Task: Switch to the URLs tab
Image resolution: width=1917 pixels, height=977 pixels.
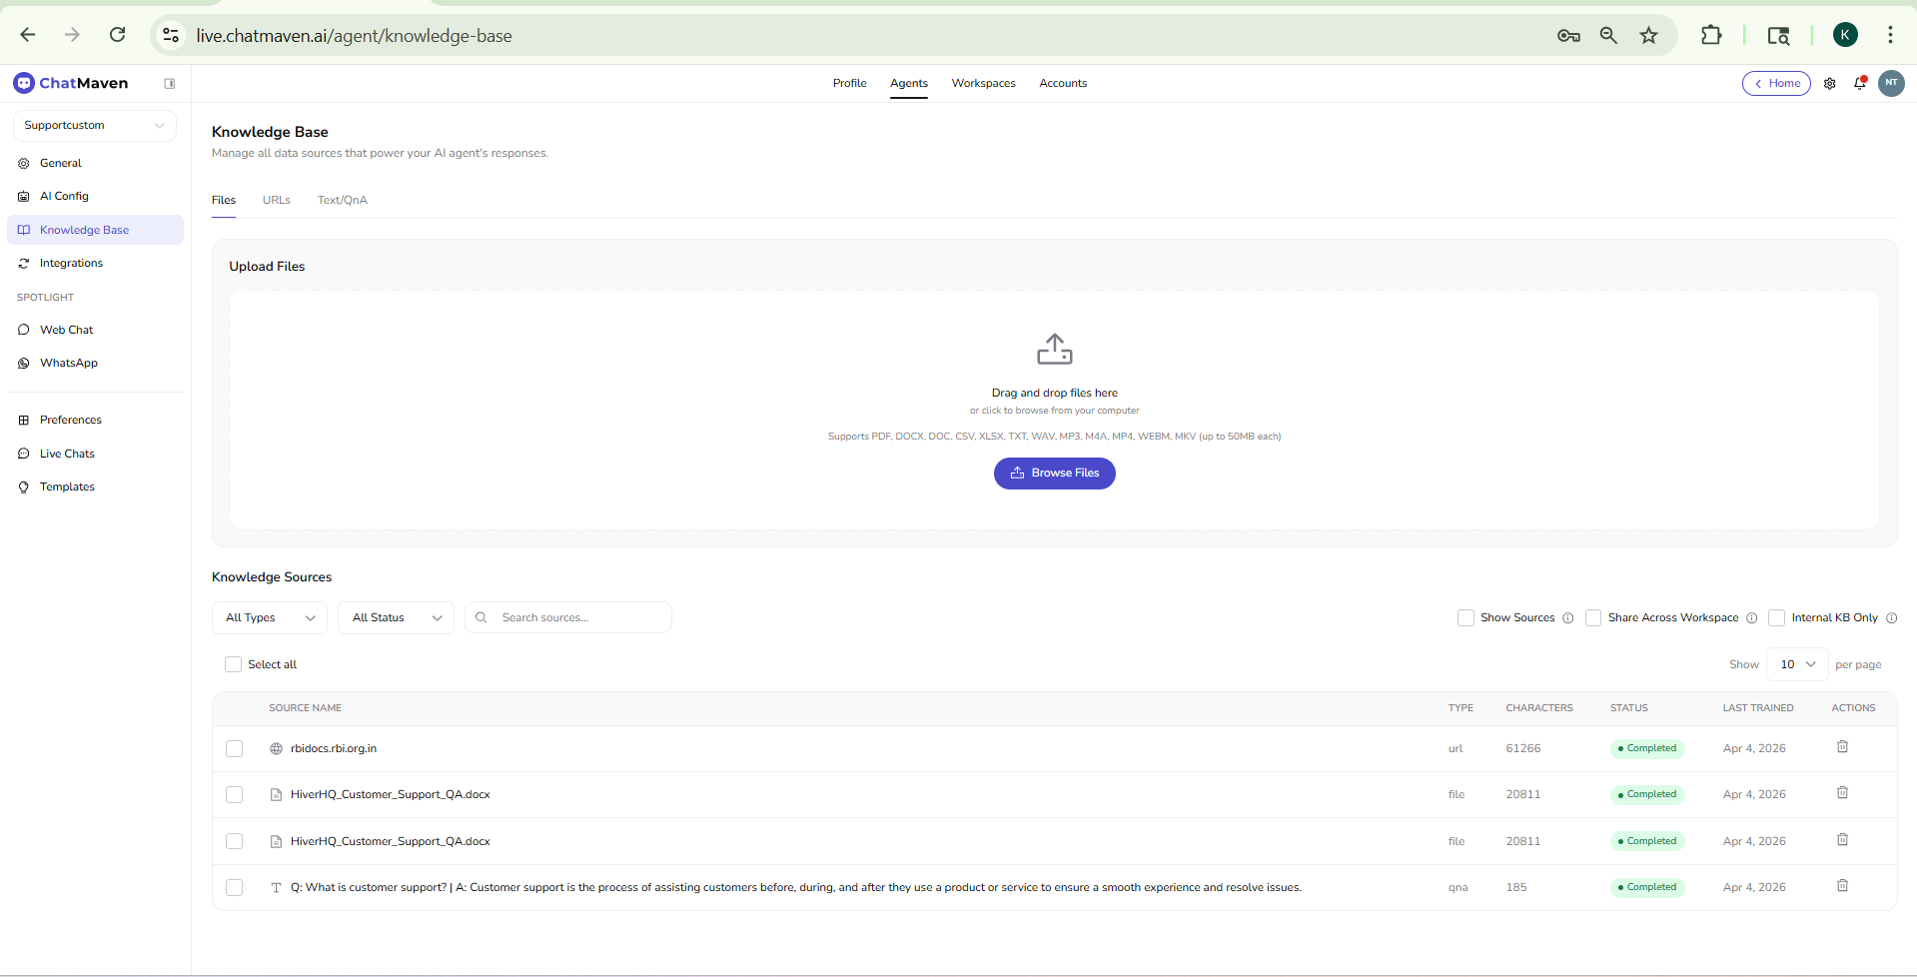Action: tap(276, 200)
